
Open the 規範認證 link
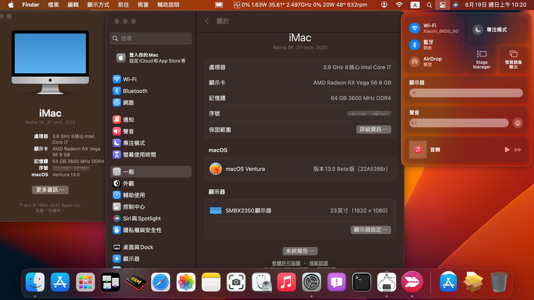point(319,263)
